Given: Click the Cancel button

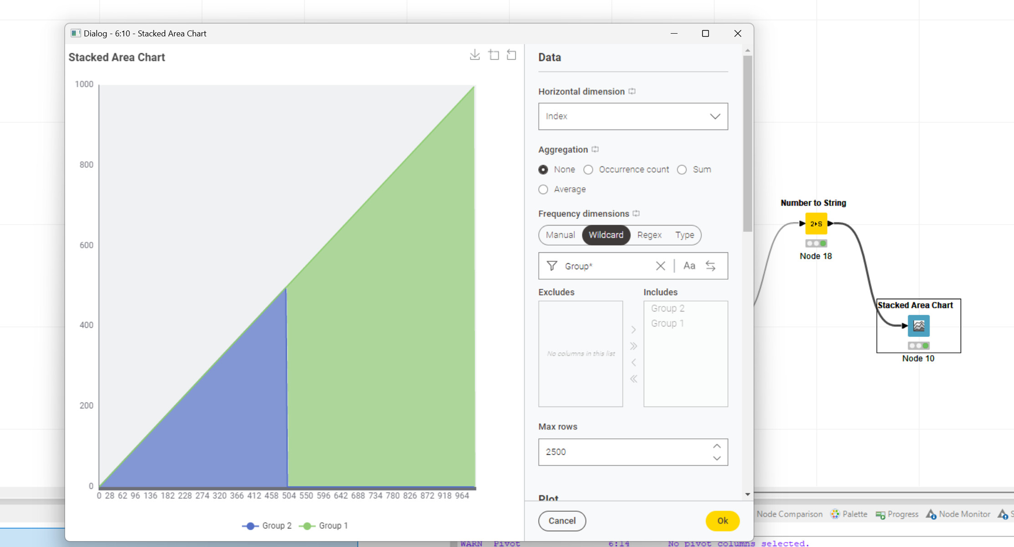Looking at the screenshot, I should tap(562, 521).
